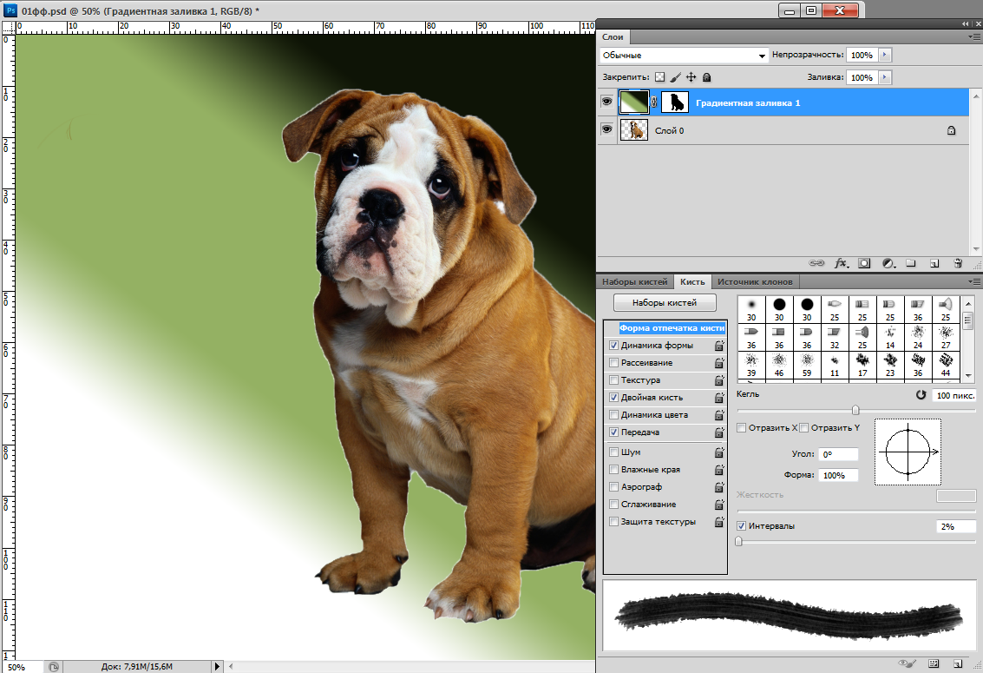Switch to the Источник клонов tab
This screenshot has height=673, width=983.
[755, 281]
